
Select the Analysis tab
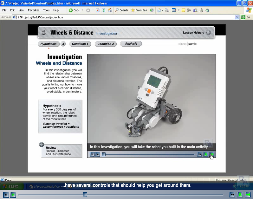(x=131, y=44)
